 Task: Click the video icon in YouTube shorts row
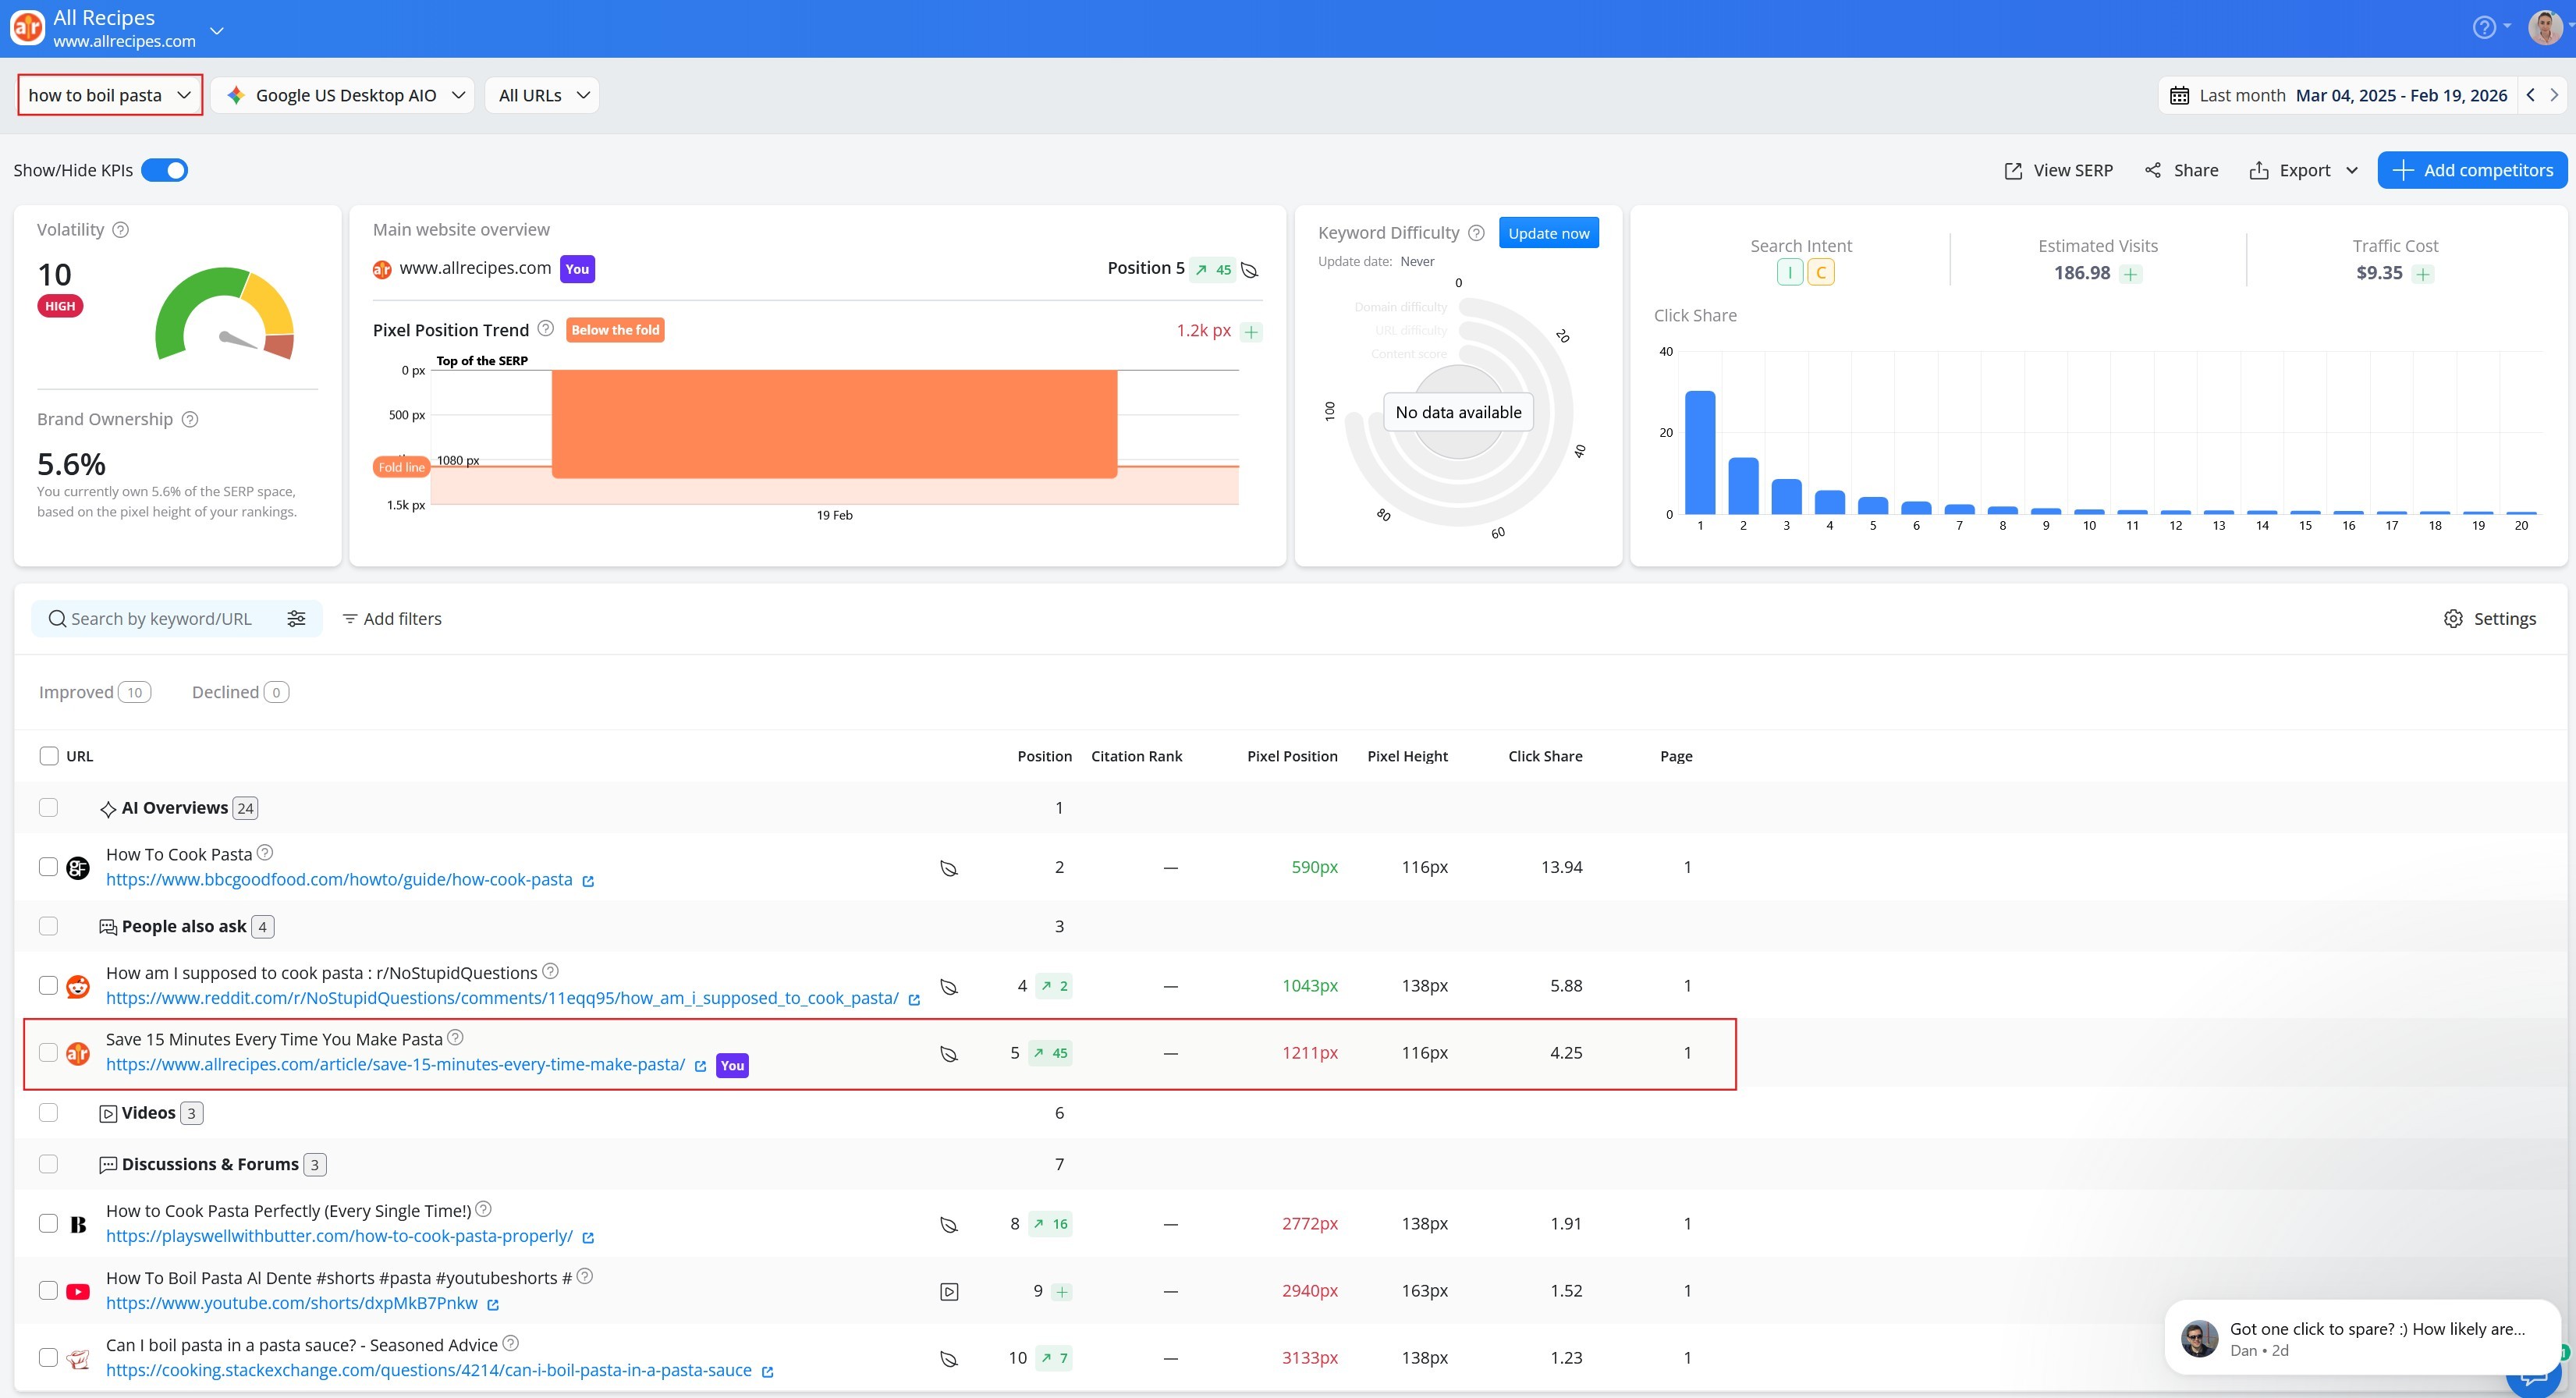(950, 1292)
